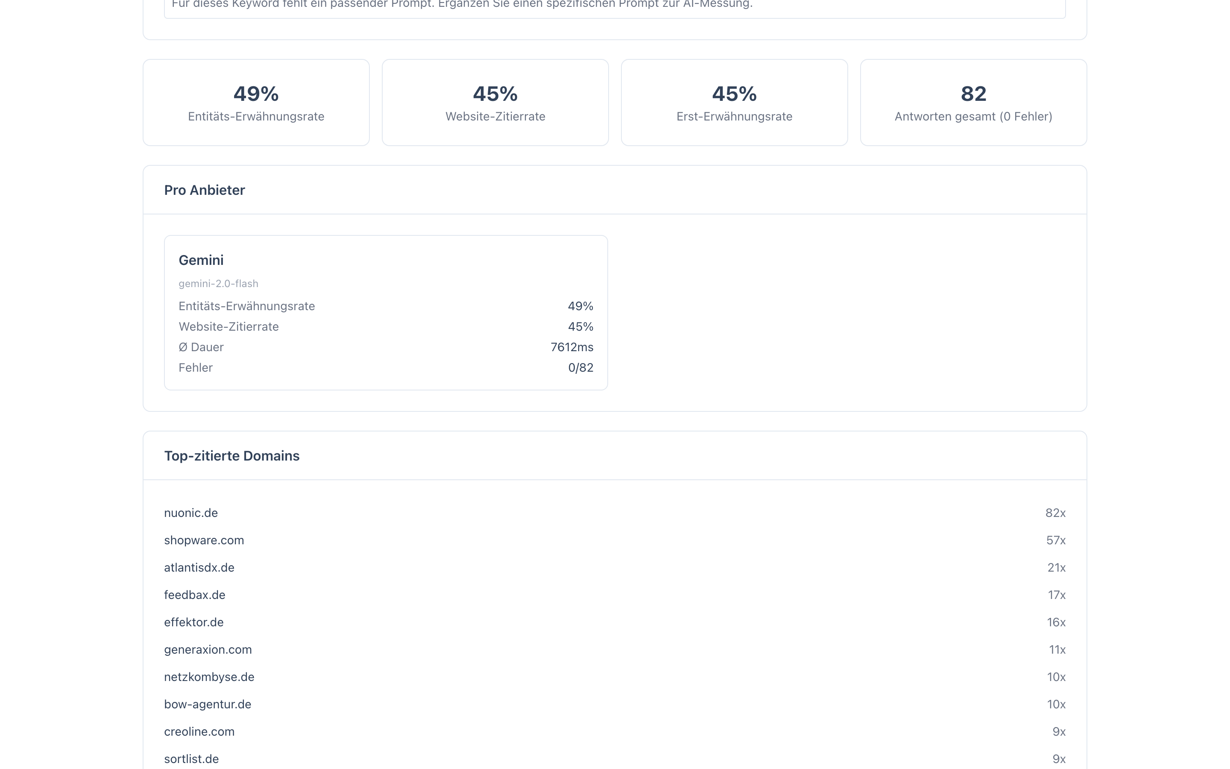This screenshot has height=769, width=1230.
Task: Click the bow-agentur.de domain entry
Action: tap(208, 704)
